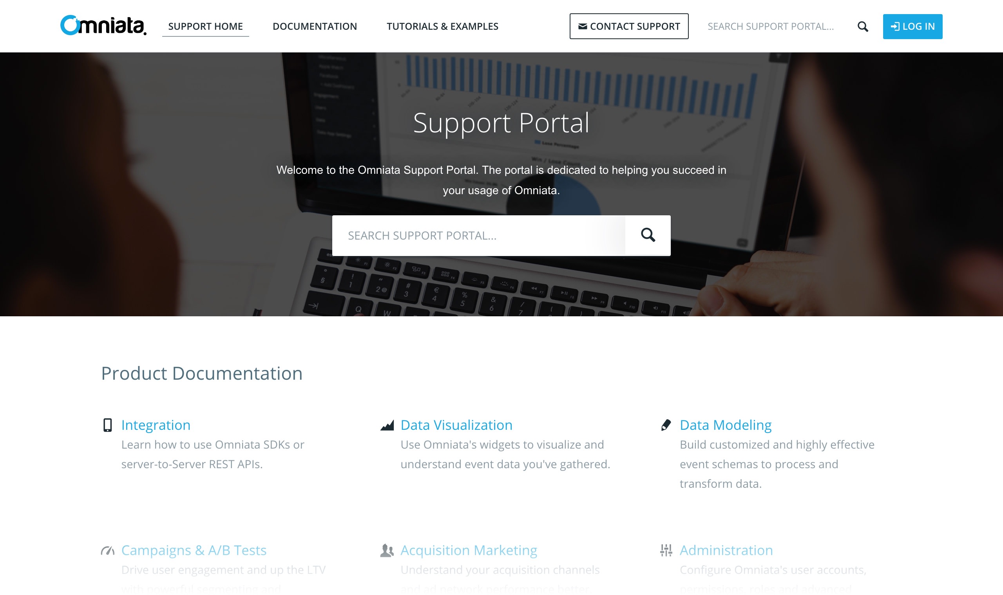Viewport: 1003px width, 595px height.
Task: Open the Tutorials and Examples menu item
Action: (x=442, y=25)
